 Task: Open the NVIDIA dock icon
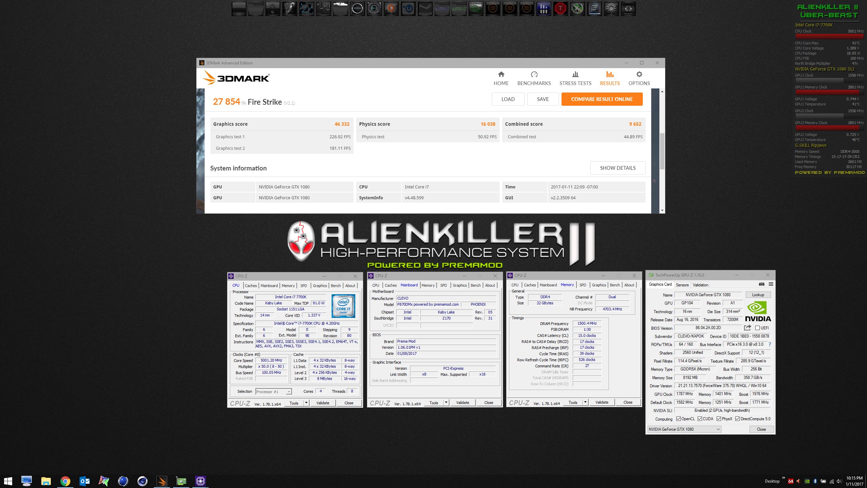point(476,9)
